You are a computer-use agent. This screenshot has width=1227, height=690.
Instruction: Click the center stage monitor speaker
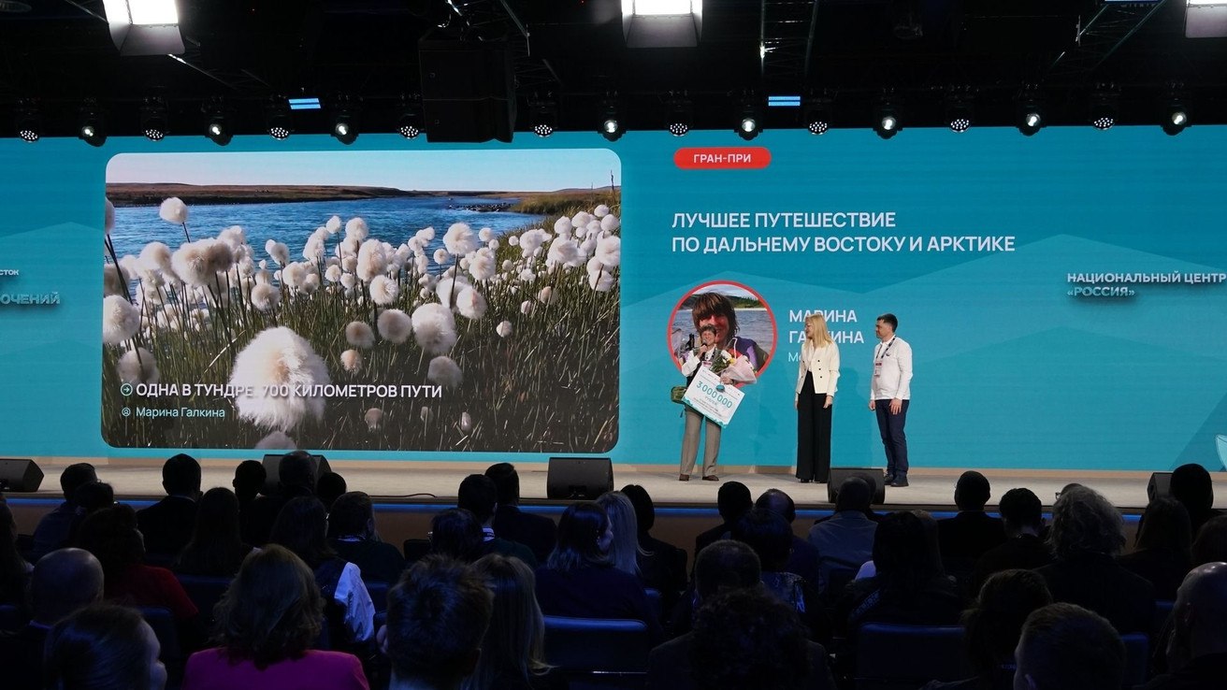pyautogui.click(x=580, y=477)
